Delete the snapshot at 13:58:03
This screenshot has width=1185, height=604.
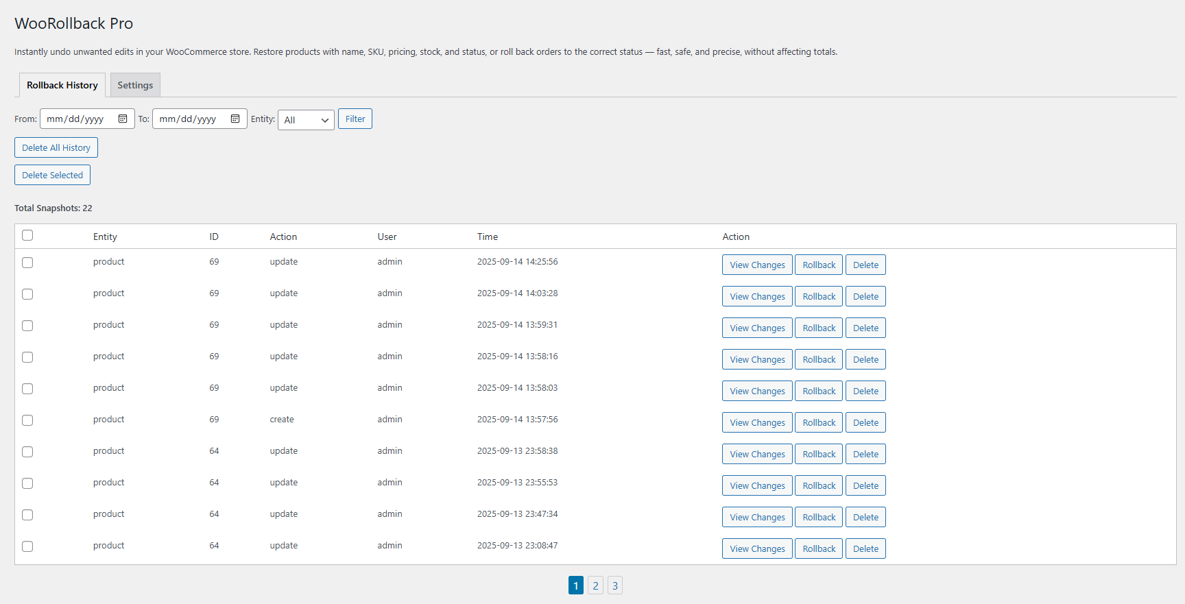pyautogui.click(x=865, y=391)
